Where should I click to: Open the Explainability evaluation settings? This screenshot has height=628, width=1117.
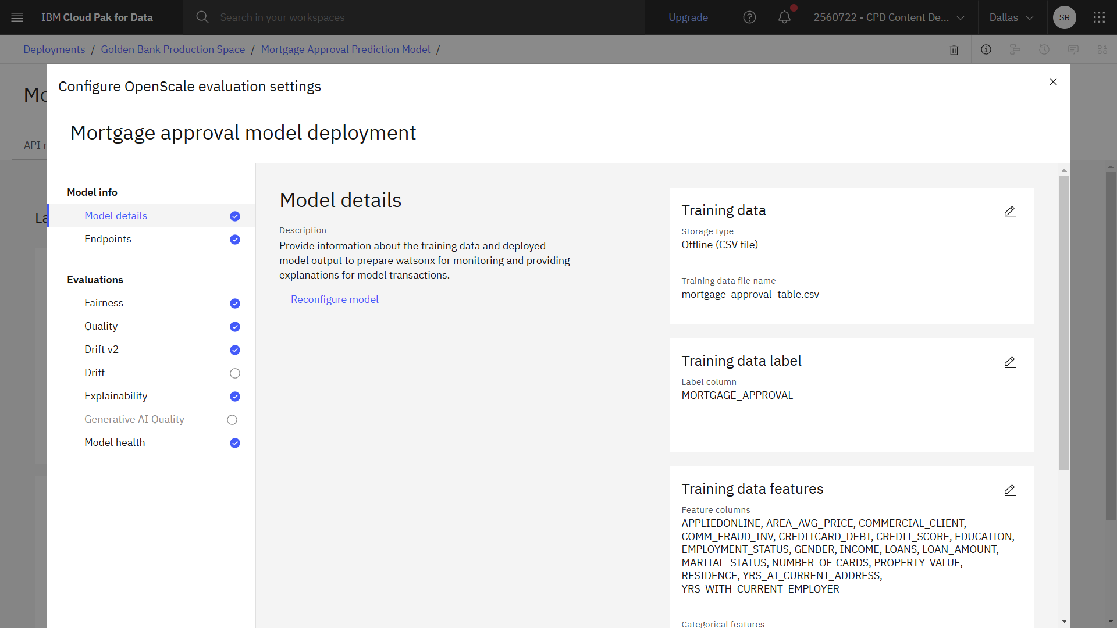point(116,395)
